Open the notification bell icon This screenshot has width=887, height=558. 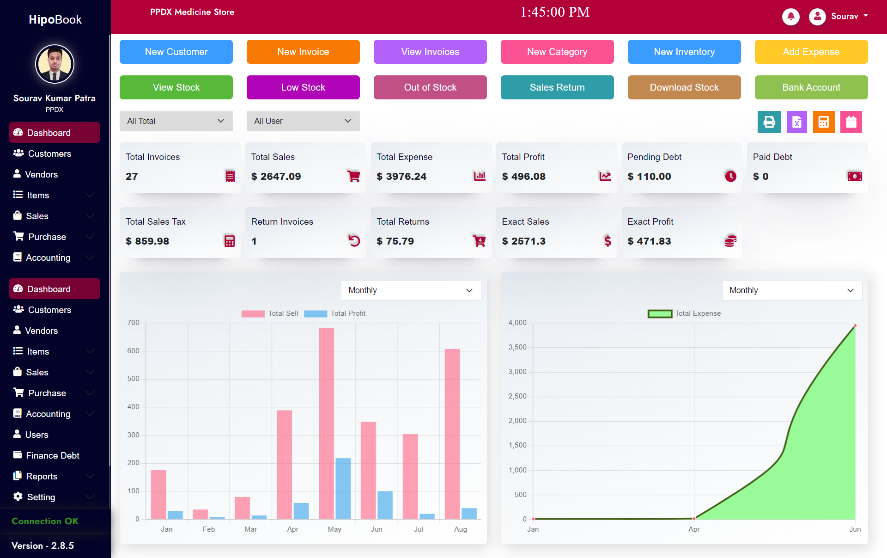click(790, 17)
